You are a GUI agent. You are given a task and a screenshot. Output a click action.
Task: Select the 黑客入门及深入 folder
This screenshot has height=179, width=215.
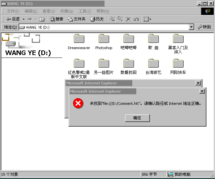(x=178, y=44)
